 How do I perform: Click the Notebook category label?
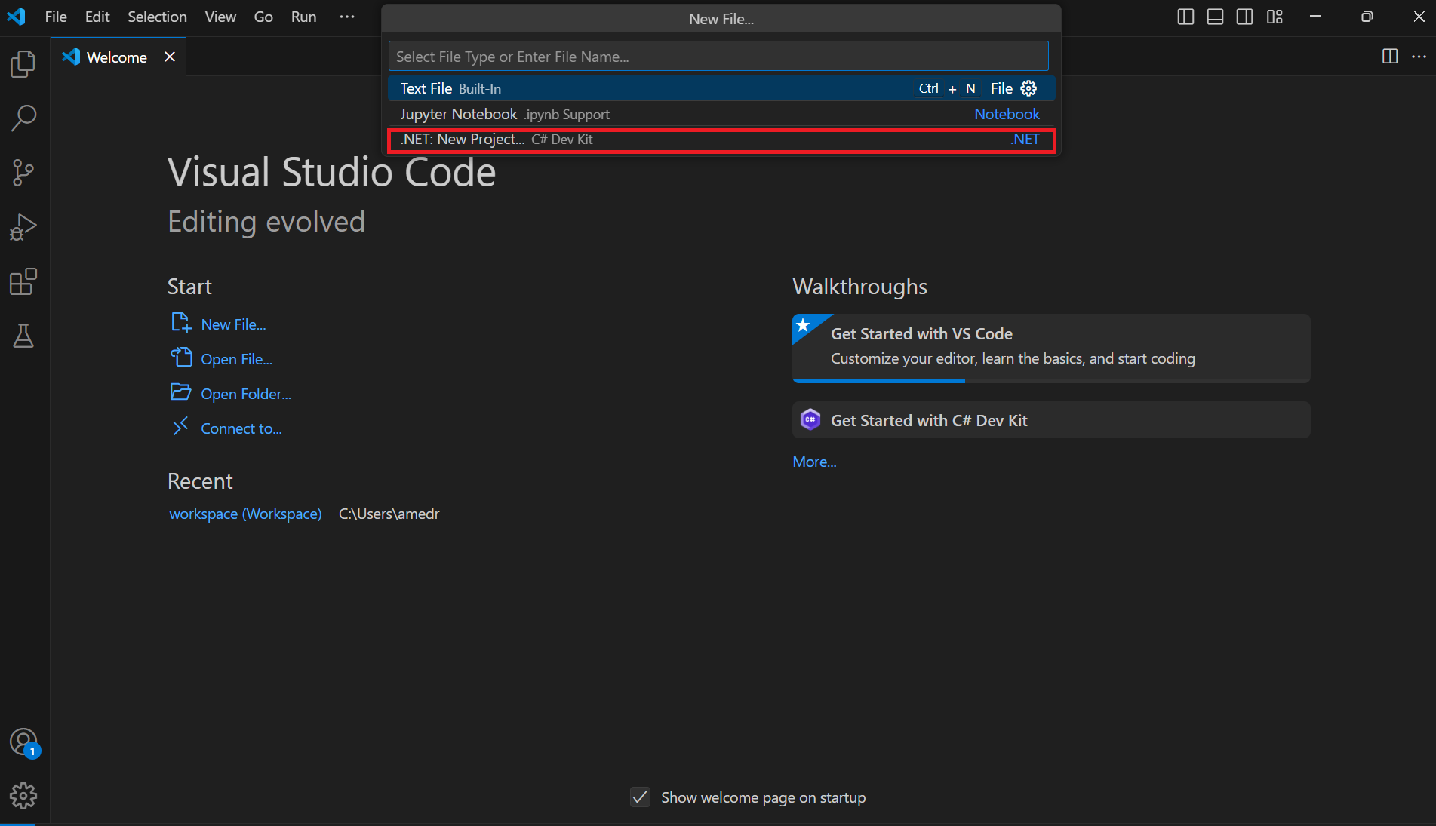click(1007, 114)
